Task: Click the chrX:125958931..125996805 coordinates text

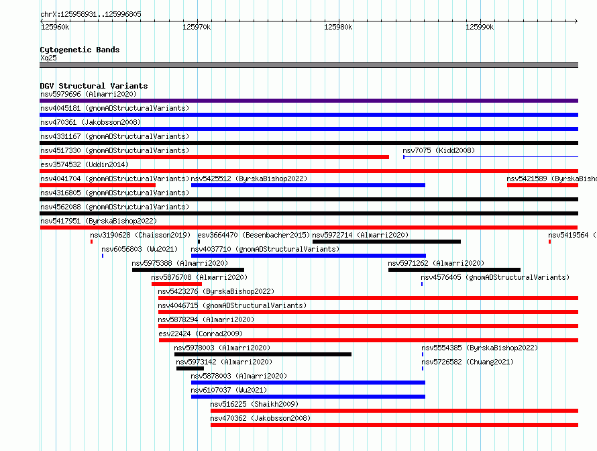Action: [x=91, y=14]
